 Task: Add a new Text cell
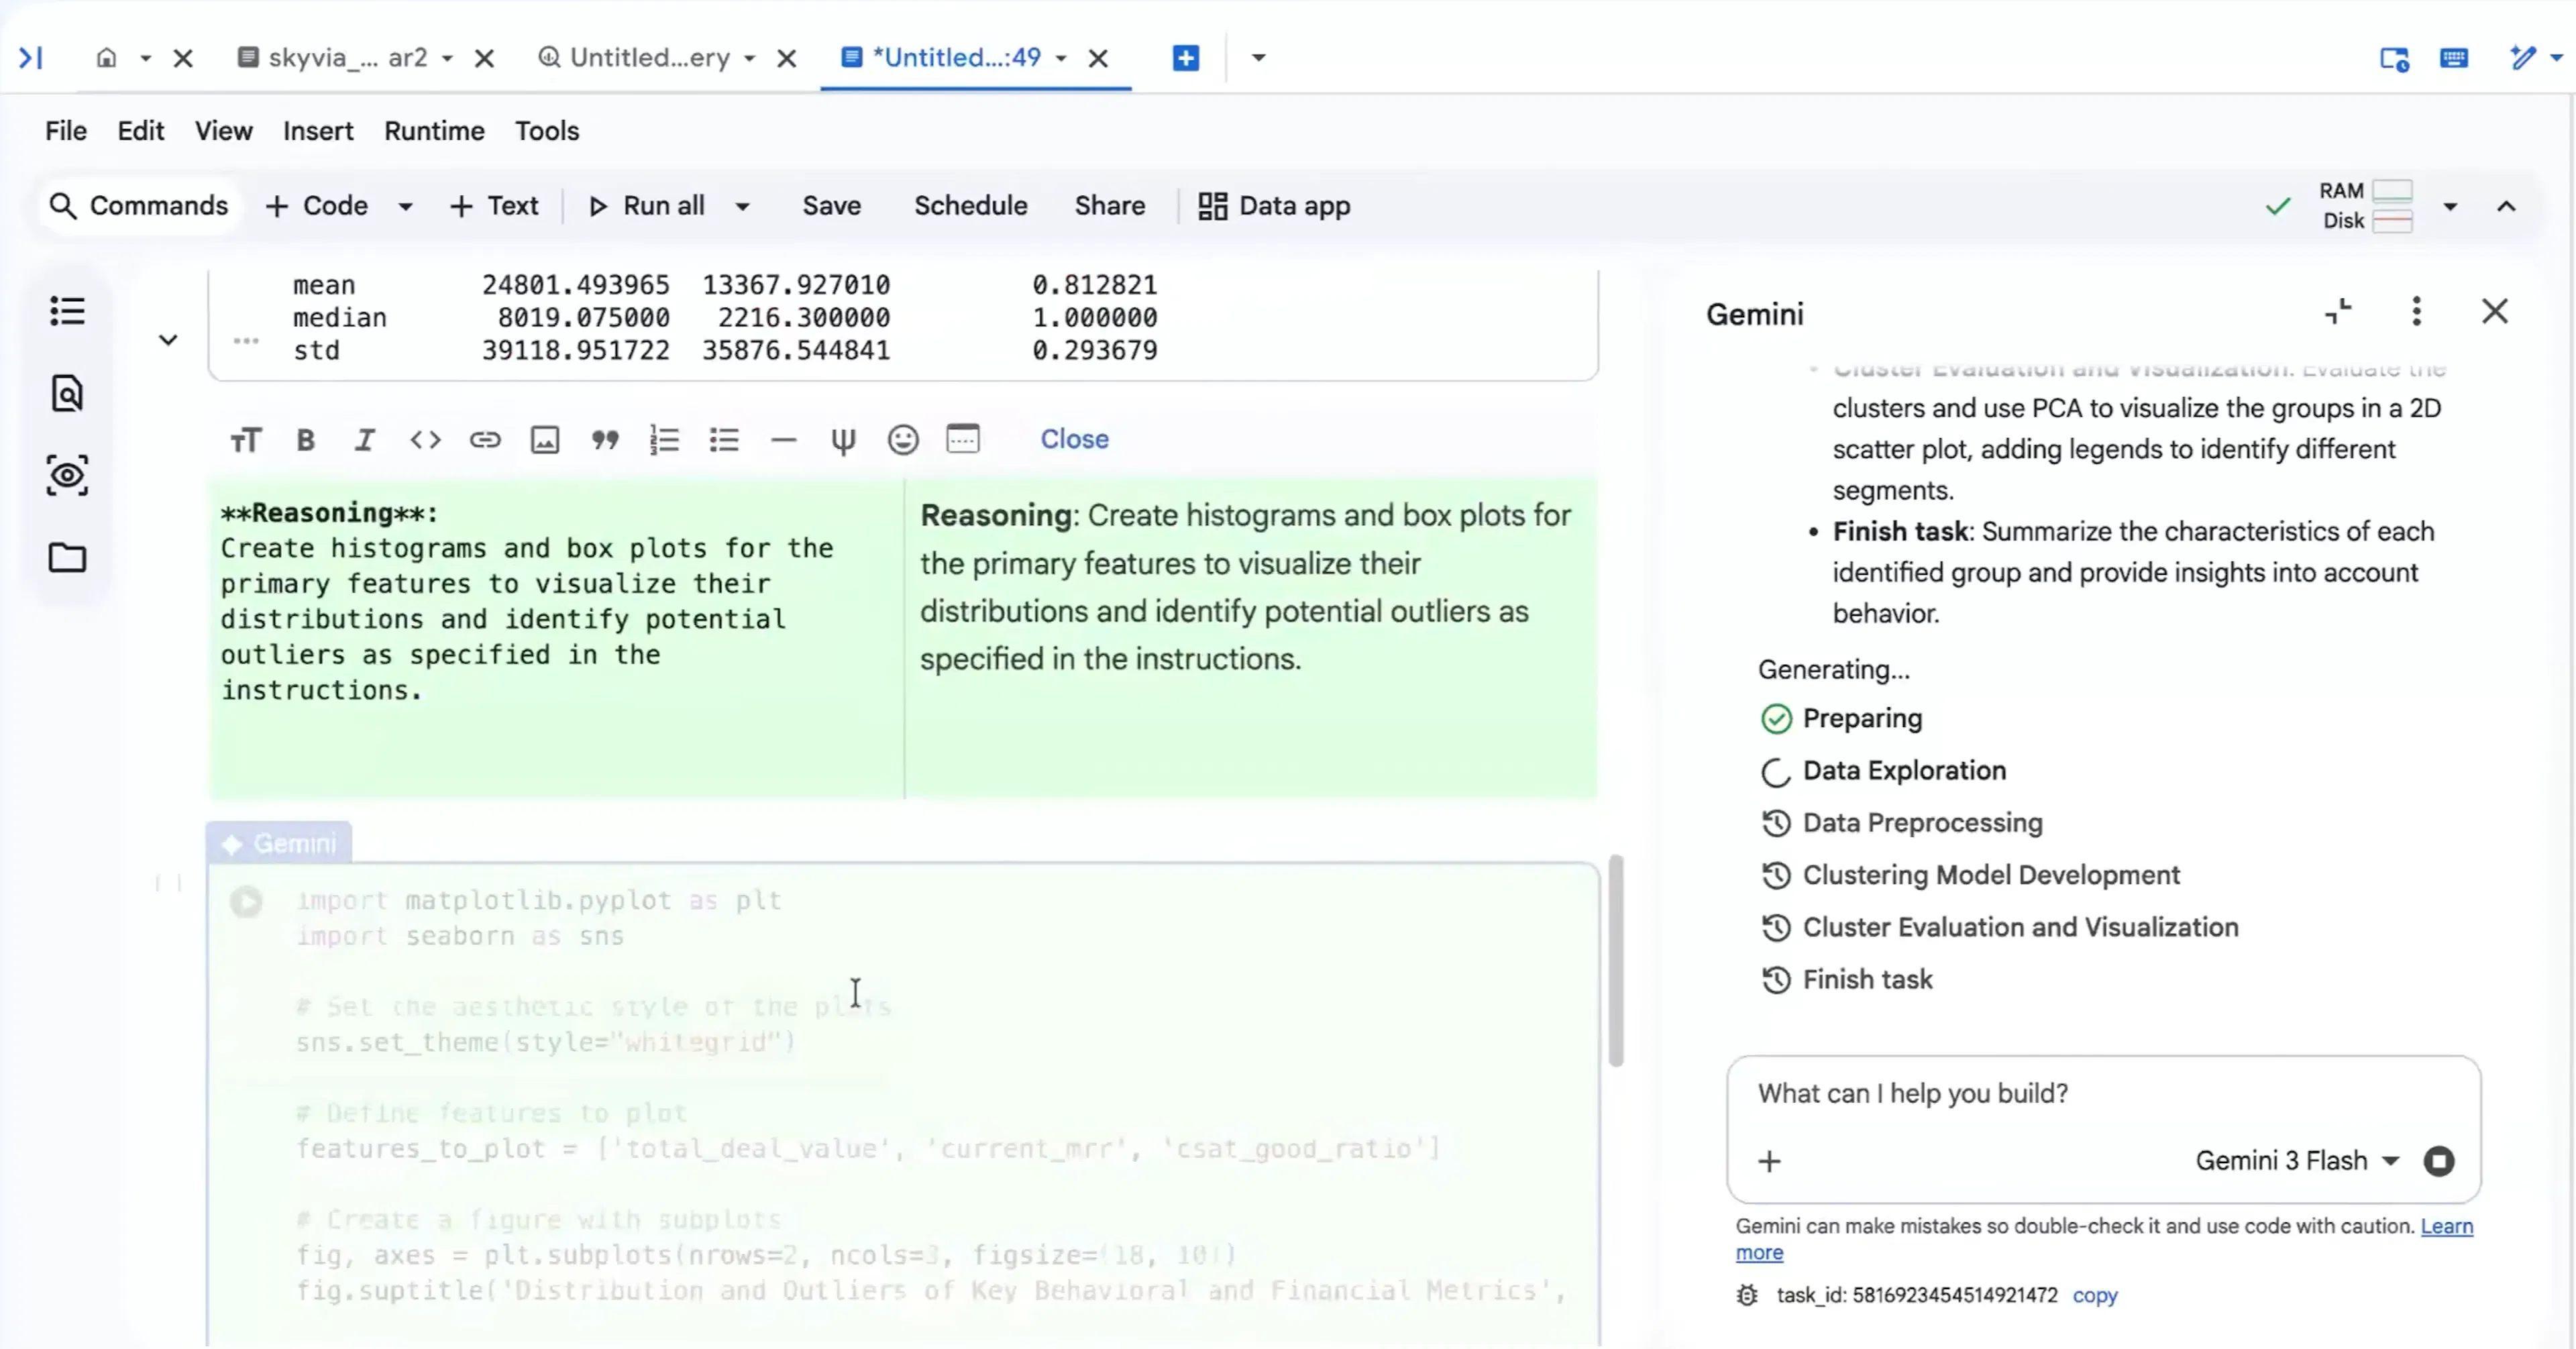click(x=494, y=206)
